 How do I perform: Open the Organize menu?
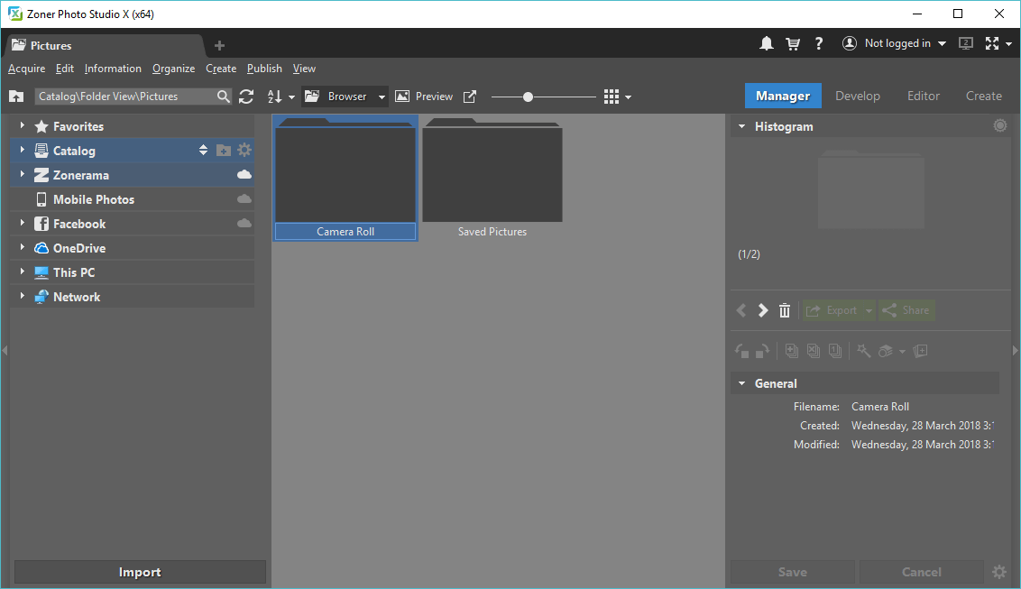pos(173,69)
